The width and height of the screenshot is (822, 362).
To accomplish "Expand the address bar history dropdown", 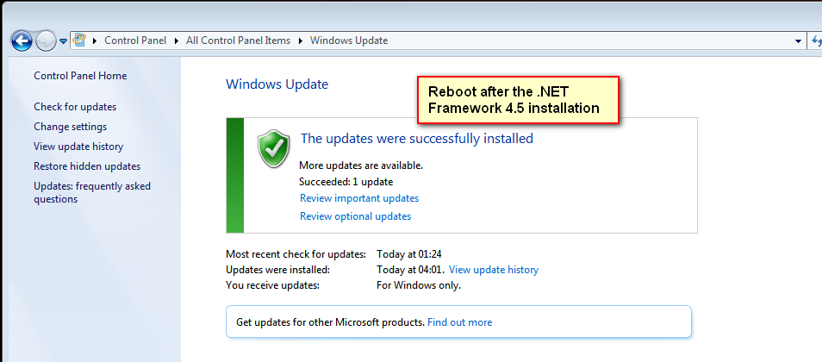I will tap(798, 41).
